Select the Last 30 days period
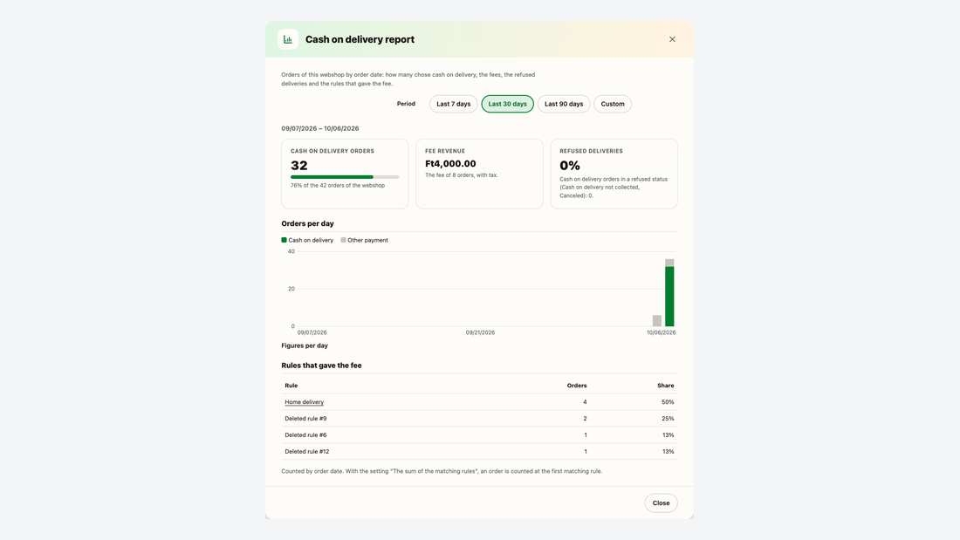 (x=508, y=104)
